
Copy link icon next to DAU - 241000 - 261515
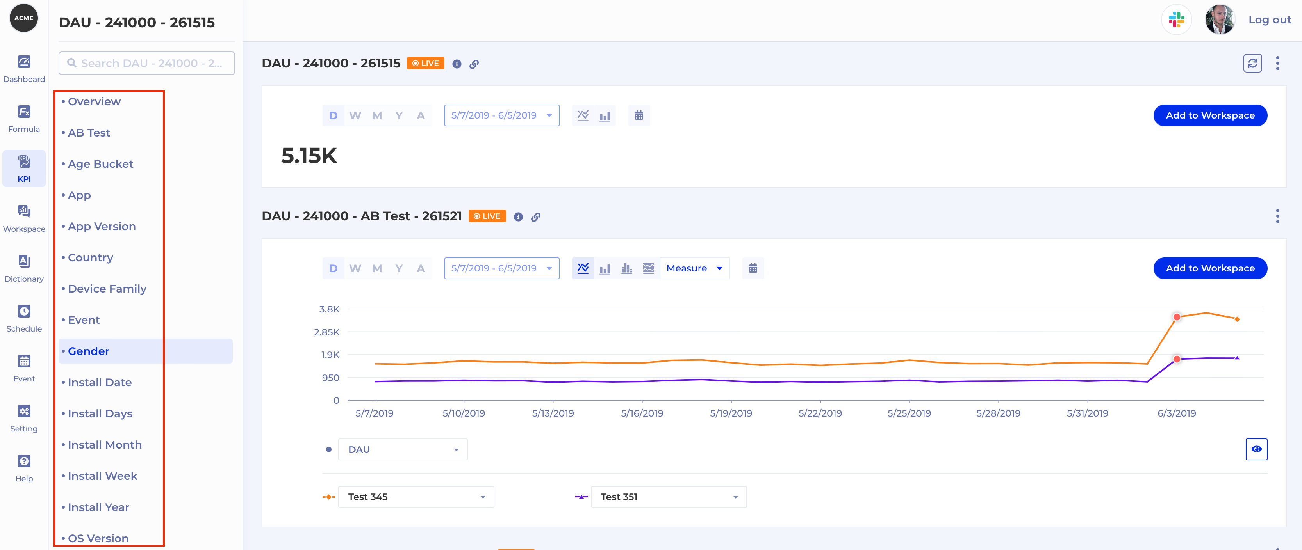(x=474, y=64)
